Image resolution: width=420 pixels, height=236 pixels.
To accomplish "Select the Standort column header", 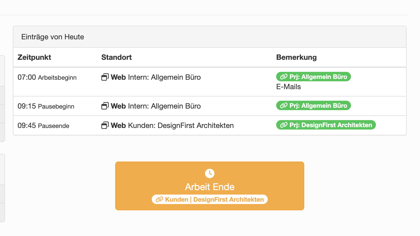I will pyautogui.click(x=117, y=57).
